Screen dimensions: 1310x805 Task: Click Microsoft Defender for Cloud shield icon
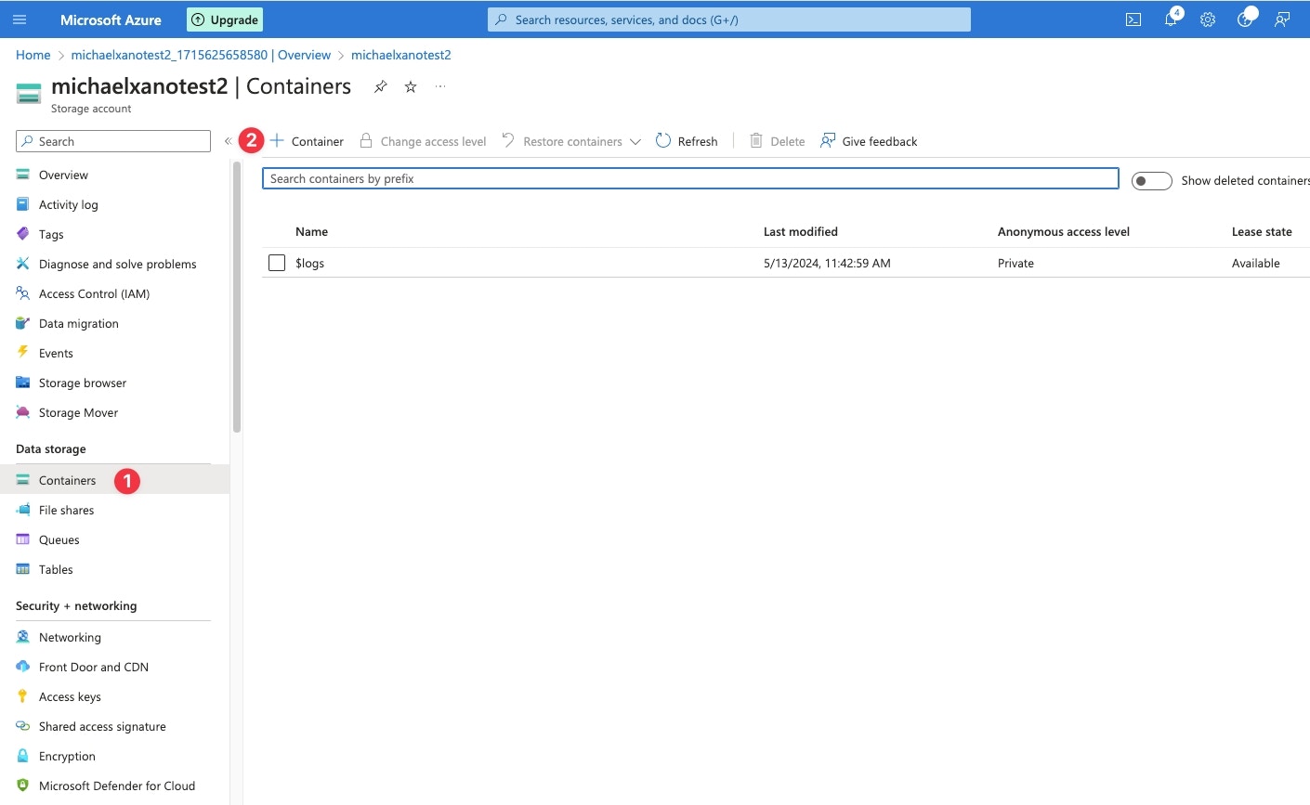point(23,786)
